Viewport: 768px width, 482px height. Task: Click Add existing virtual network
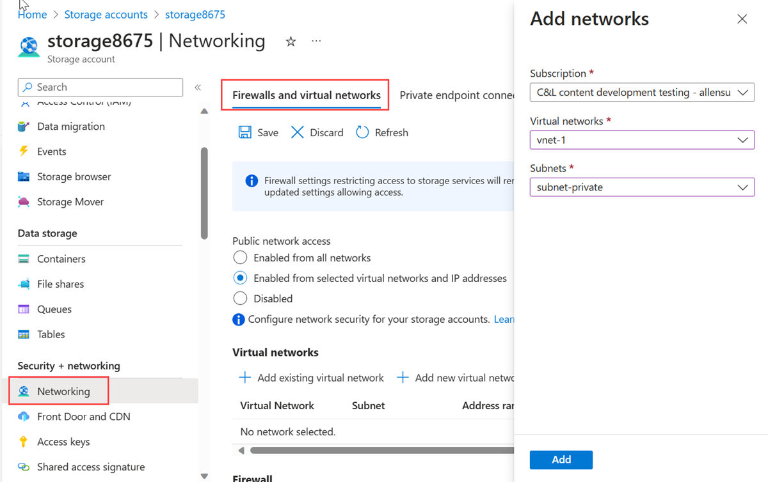click(312, 378)
